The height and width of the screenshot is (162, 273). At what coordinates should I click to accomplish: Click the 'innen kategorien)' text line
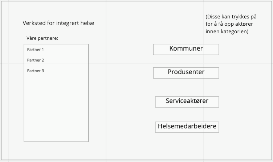pos(227,31)
